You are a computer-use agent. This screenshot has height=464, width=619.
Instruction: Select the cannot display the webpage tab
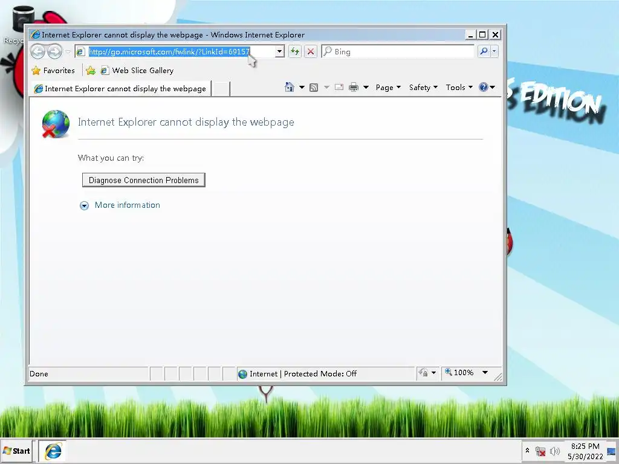click(x=121, y=89)
